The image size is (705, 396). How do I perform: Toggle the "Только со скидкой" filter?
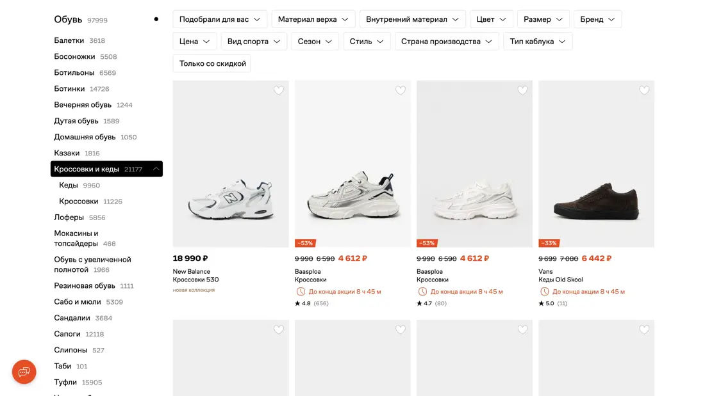tap(211, 63)
